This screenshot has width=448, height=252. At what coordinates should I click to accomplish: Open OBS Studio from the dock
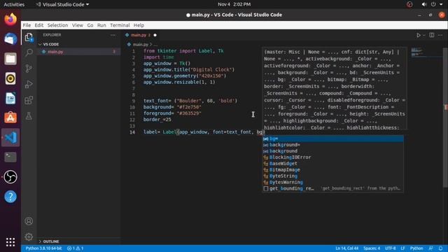(10, 177)
